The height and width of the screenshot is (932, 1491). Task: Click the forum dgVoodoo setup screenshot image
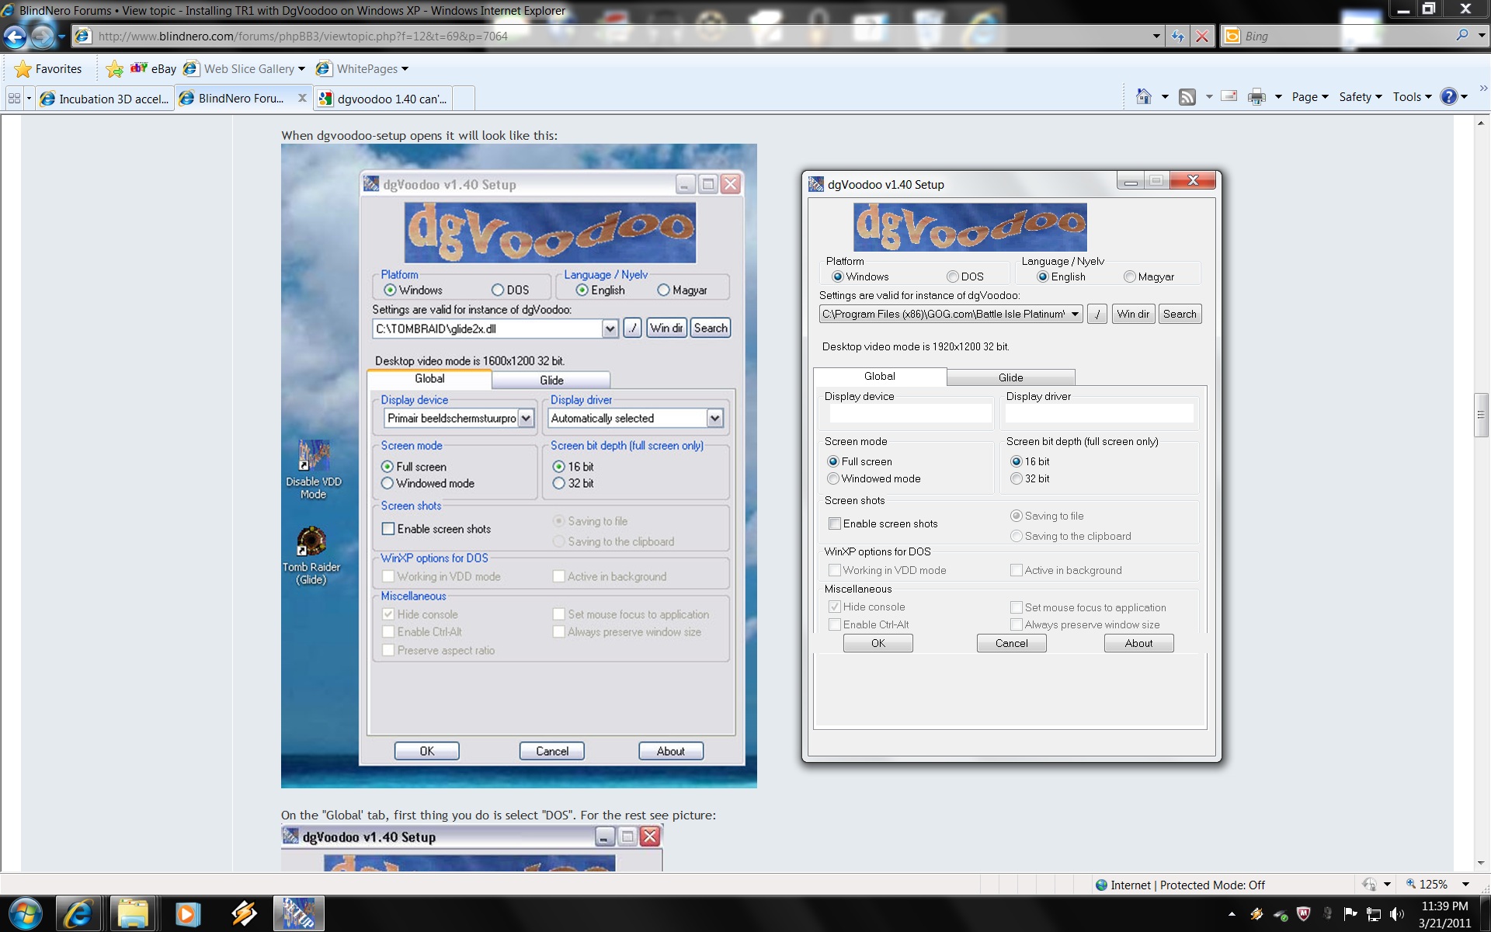[519, 466]
